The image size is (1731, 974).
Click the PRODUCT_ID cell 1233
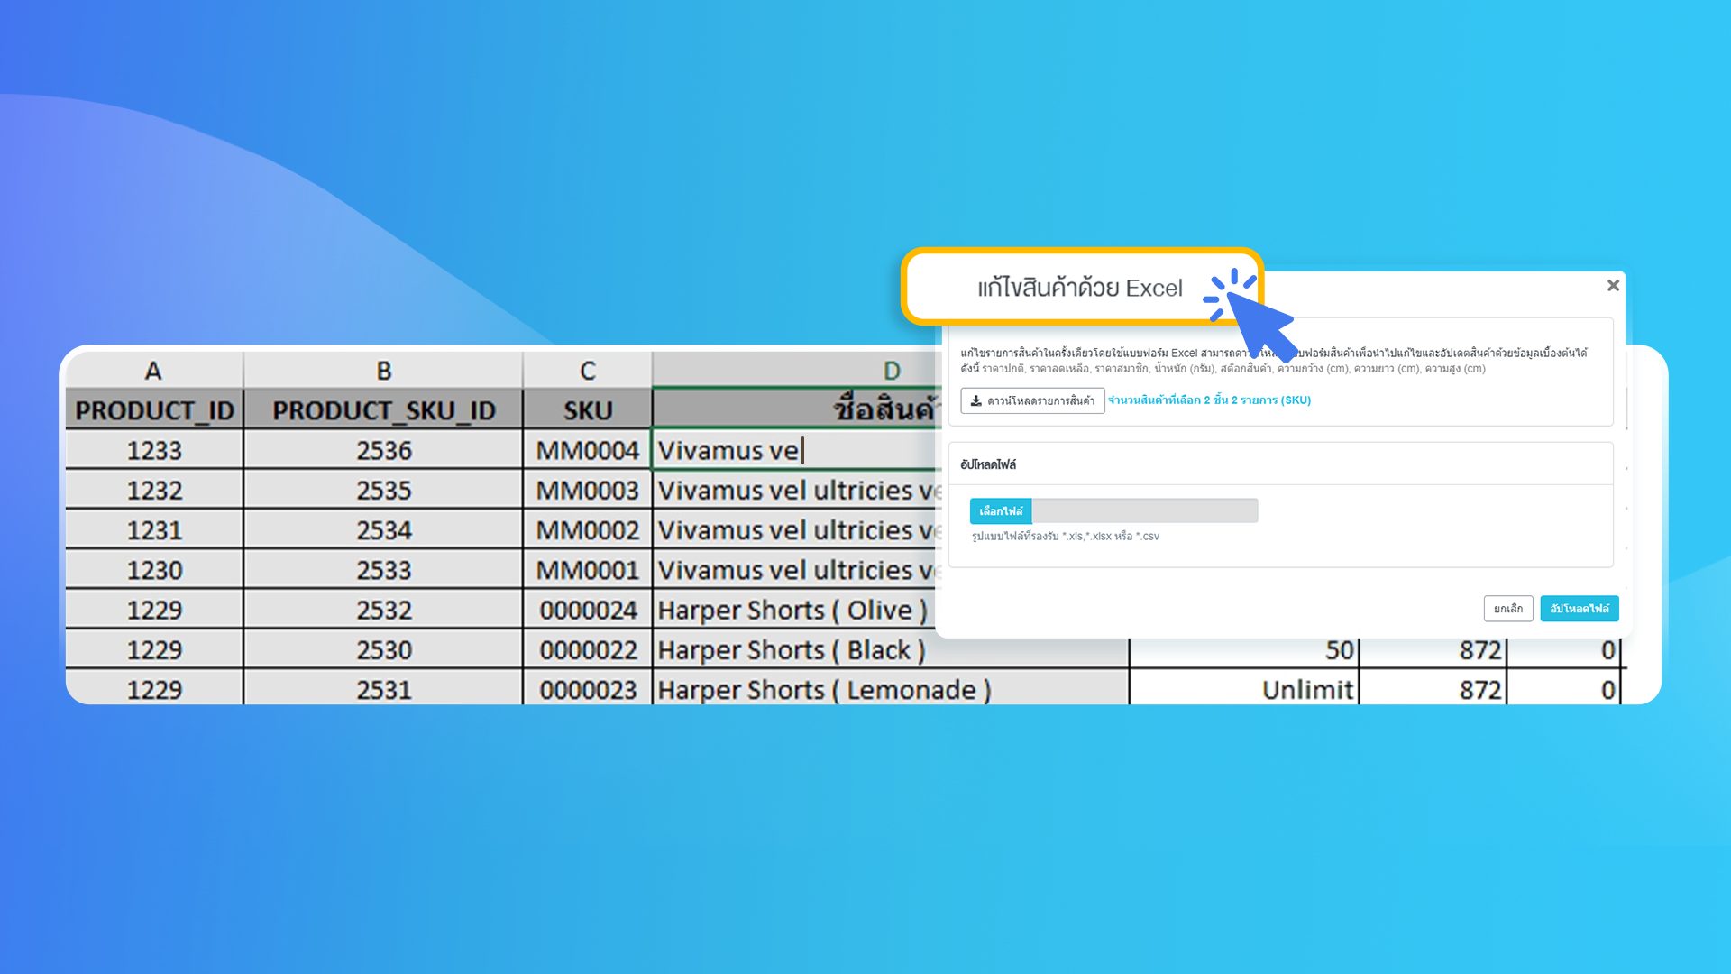(153, 450)
